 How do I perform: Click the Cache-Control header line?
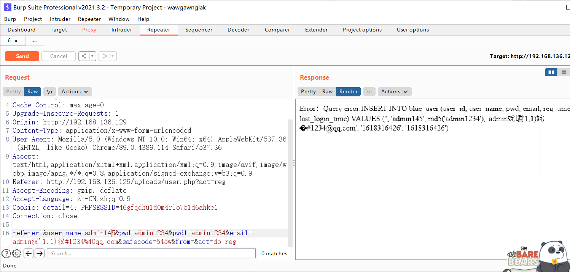tap(58, 105)
